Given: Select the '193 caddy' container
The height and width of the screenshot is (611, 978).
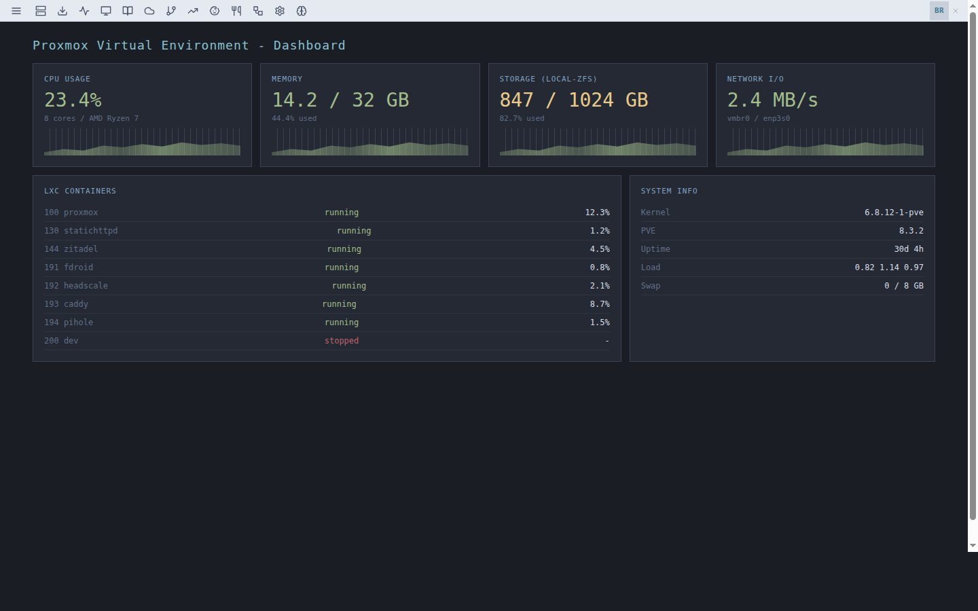Looking at the screenshot, I should 327,304.
